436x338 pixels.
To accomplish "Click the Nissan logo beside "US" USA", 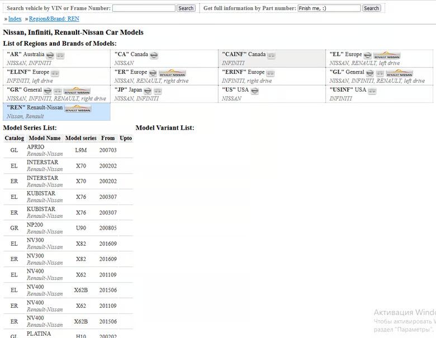I will 254,91.
